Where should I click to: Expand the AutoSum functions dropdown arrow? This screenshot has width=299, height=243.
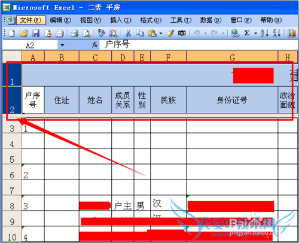[x=256, y=34]
